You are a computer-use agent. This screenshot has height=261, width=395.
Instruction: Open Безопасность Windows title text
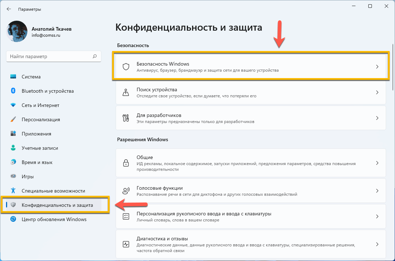click(x=163, y=64)
